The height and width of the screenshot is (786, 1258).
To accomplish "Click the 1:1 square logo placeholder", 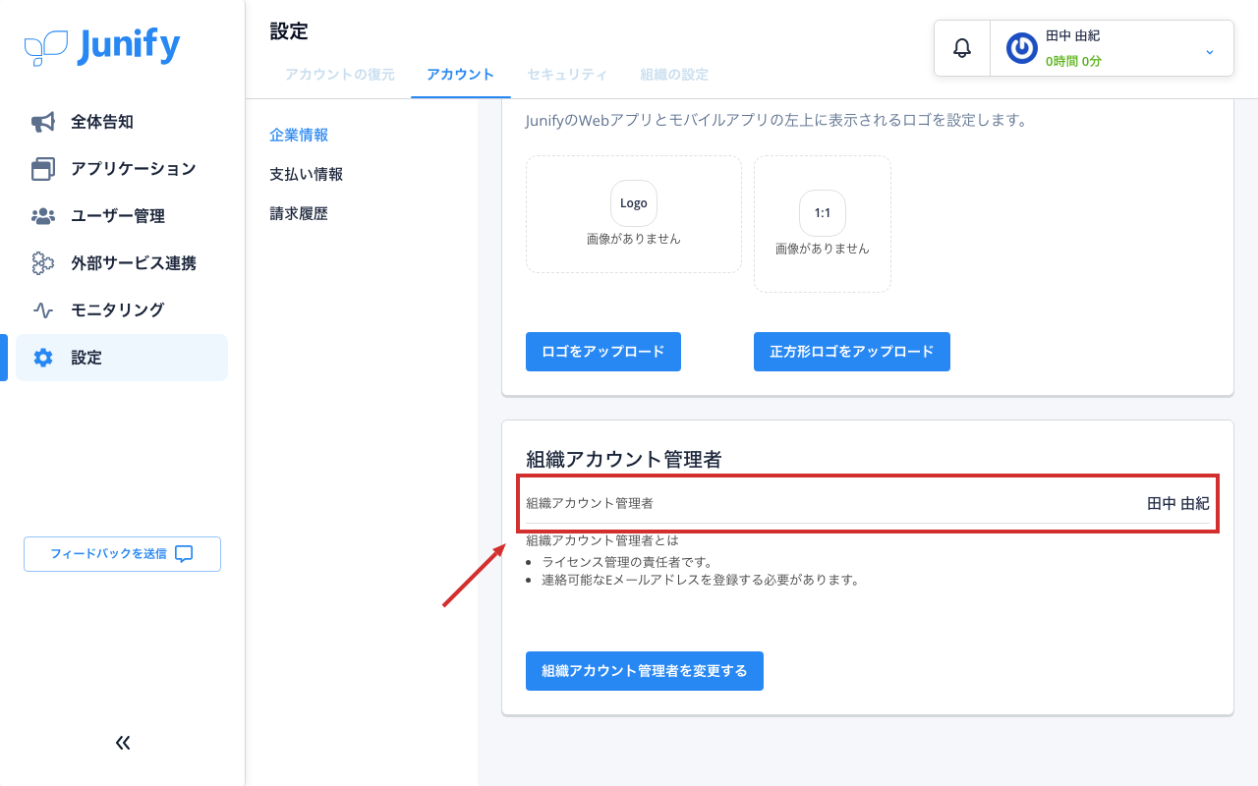I will [823, 224].
